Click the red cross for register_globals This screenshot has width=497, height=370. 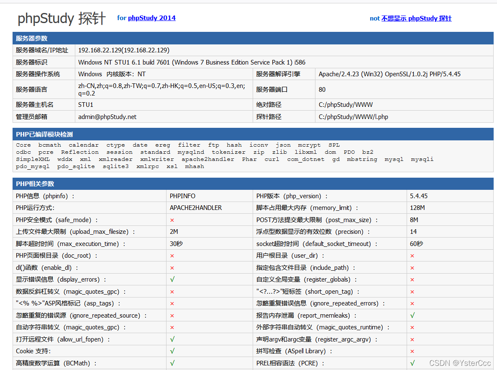point(412,280)
